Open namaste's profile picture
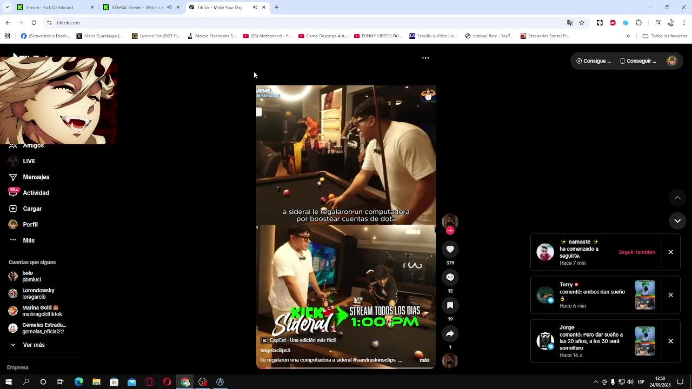The height and width of the screenshot is (389, 692). pos(545,252)
